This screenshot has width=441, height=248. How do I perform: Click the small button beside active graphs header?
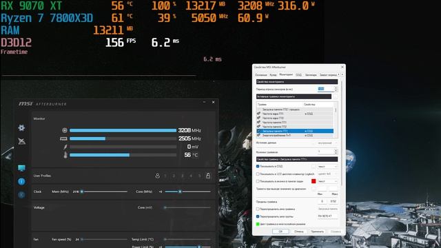[x=335, y=96]
